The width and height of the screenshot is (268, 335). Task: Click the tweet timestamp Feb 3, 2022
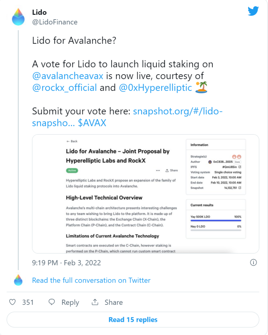pos(66,263)
